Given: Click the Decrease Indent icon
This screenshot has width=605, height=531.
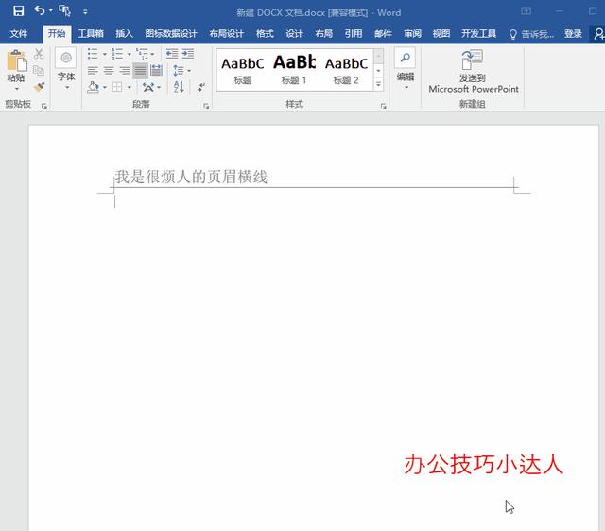Looking at the screenshot, I should tap(172, 54).
